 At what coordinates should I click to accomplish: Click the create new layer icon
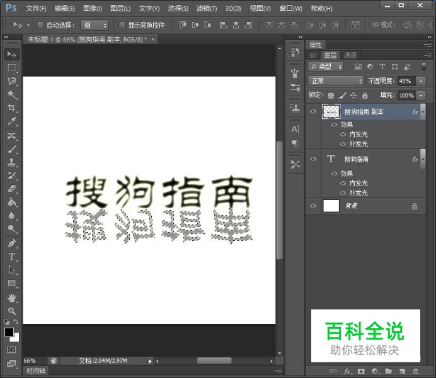[x=402, y=371]
